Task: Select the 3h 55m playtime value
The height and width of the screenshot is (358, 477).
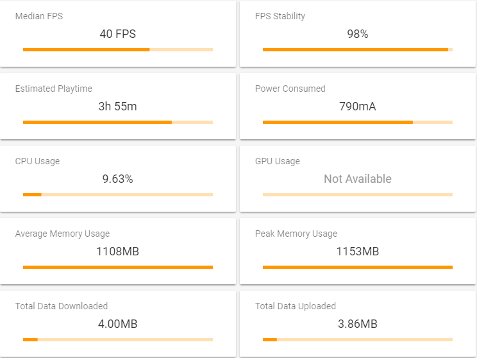Action: click(118, 107)
